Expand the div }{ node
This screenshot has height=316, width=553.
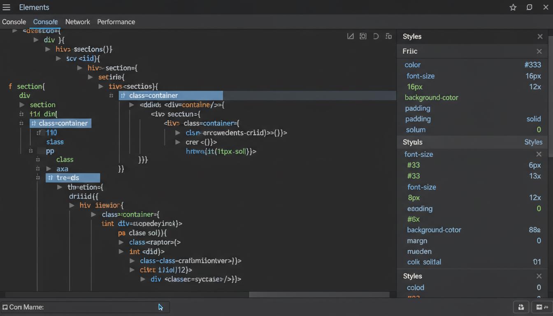point(36,40)
